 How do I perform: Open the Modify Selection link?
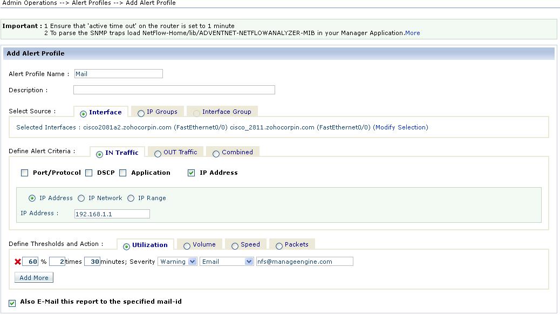click(x=400, y=127)
